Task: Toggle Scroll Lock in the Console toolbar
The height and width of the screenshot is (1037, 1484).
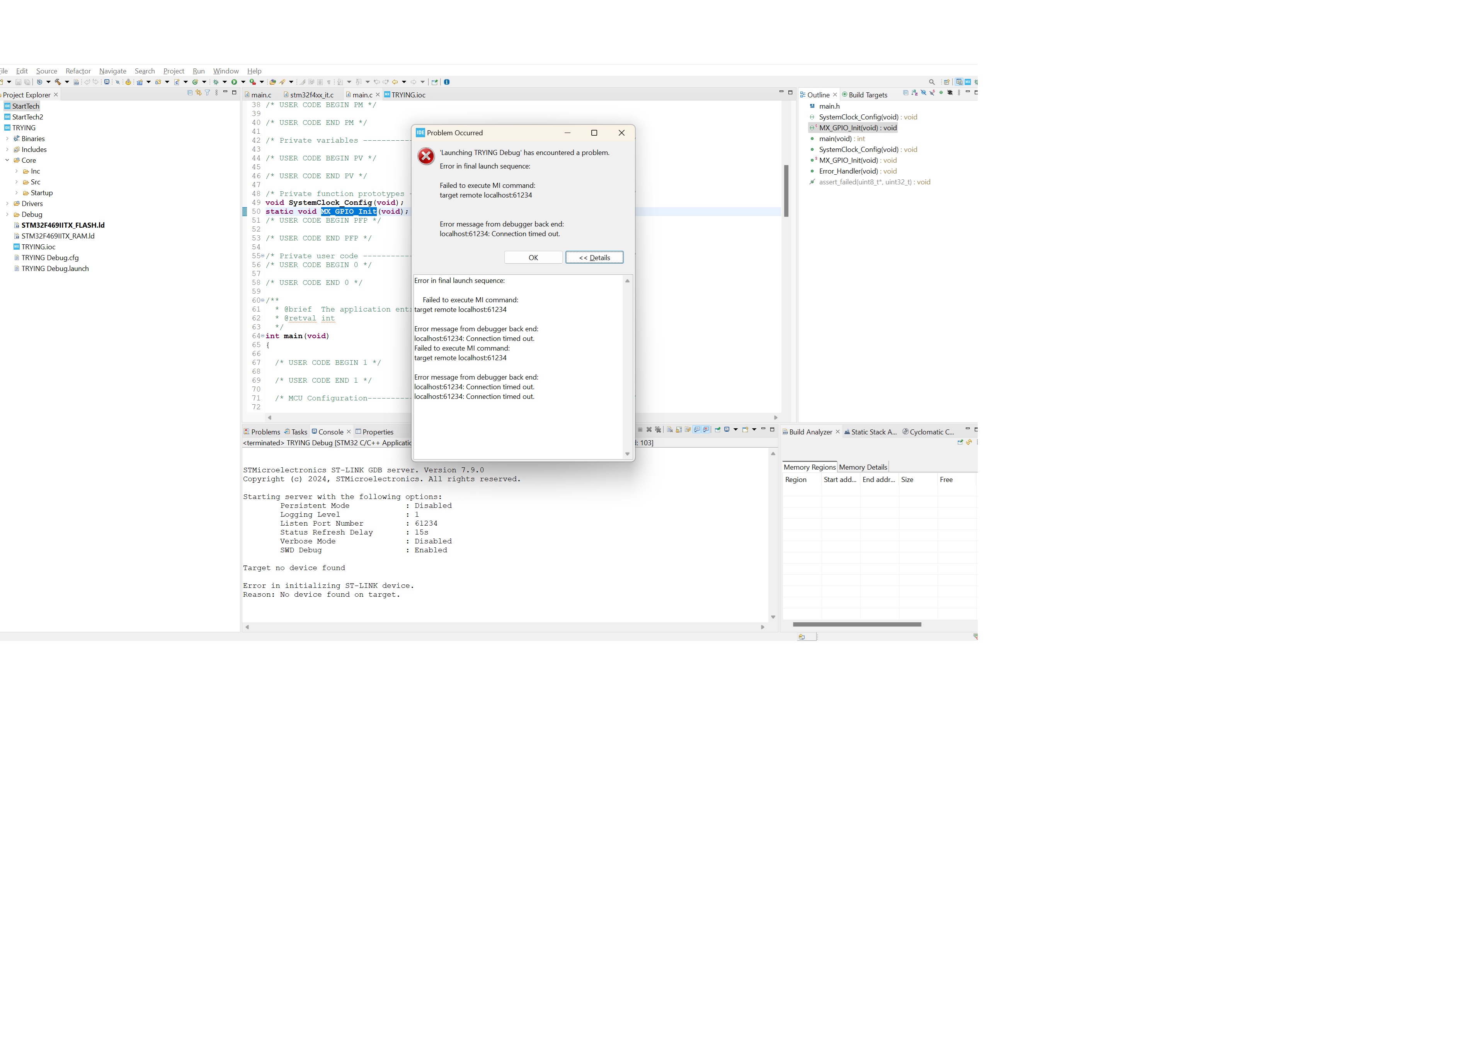Action: (x=679, y=431)
